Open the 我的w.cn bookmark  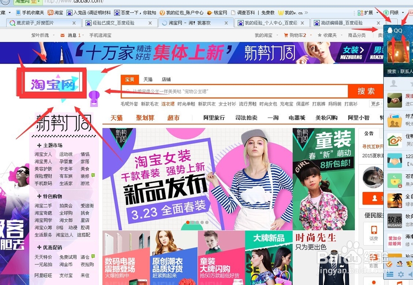pyautogui.click(x=290, y=13)
